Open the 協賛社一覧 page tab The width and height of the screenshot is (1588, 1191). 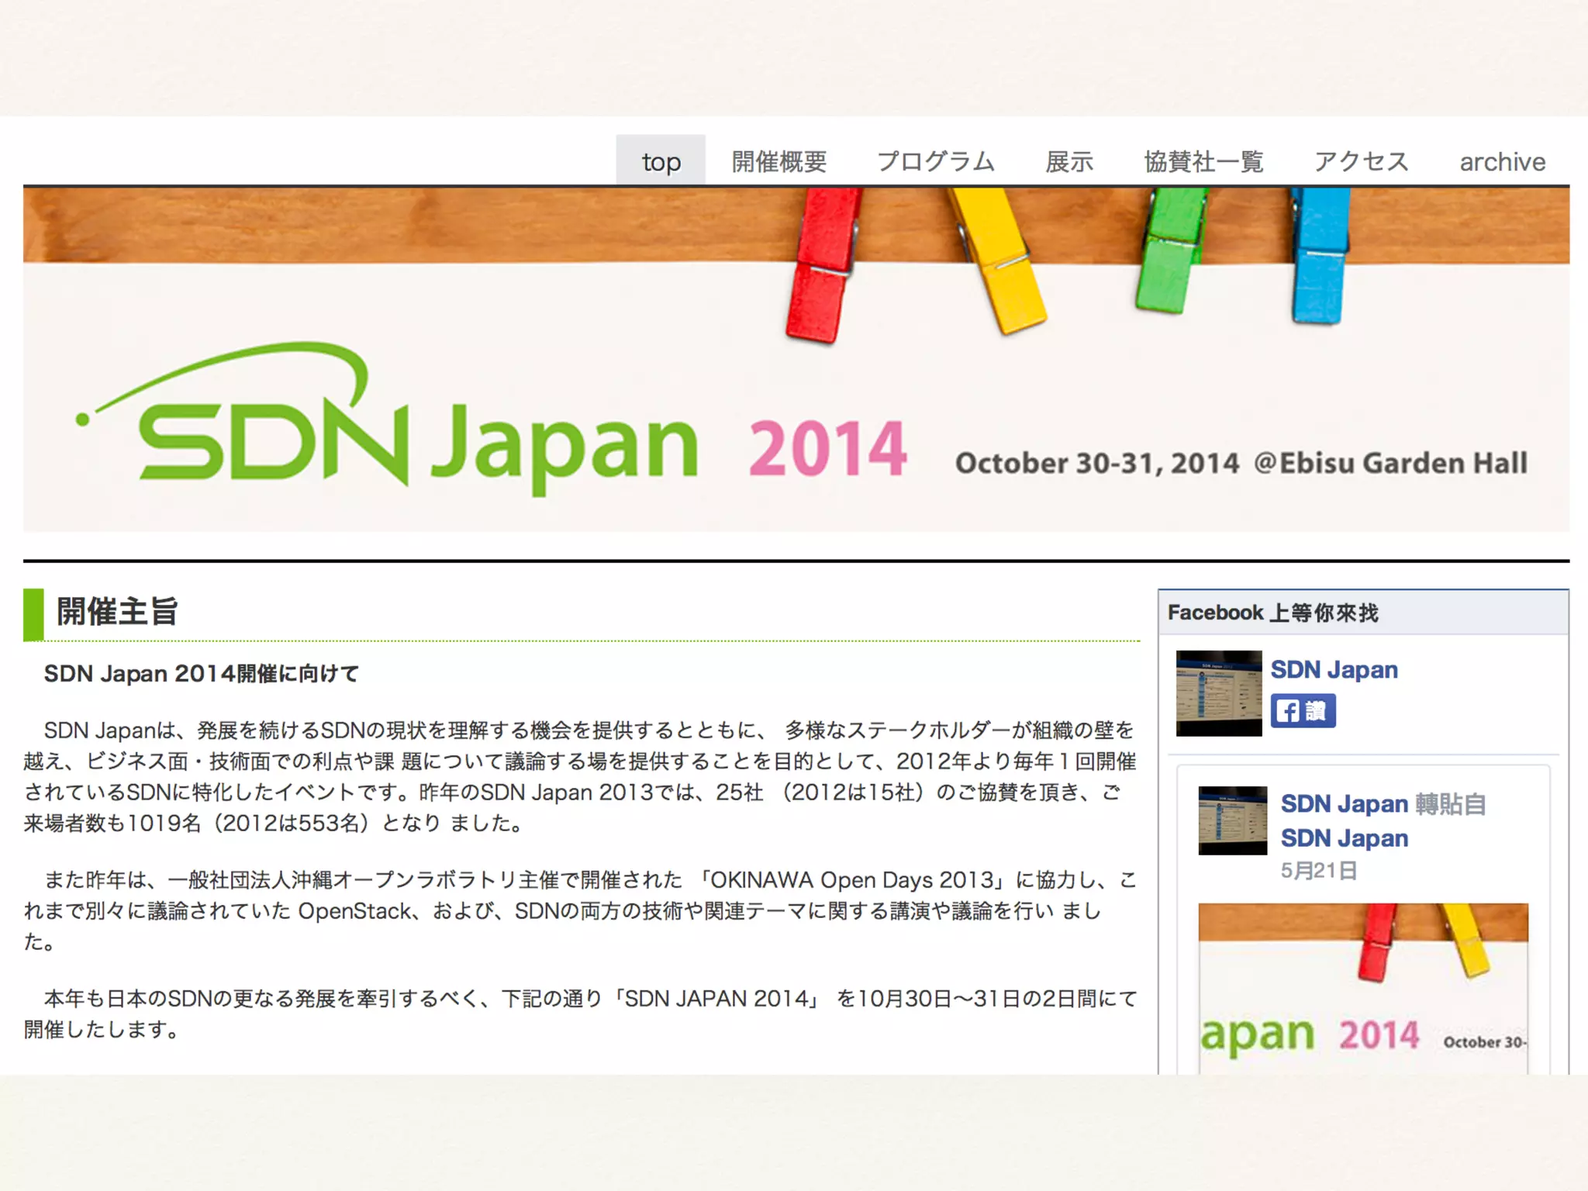click(1203, 161)
